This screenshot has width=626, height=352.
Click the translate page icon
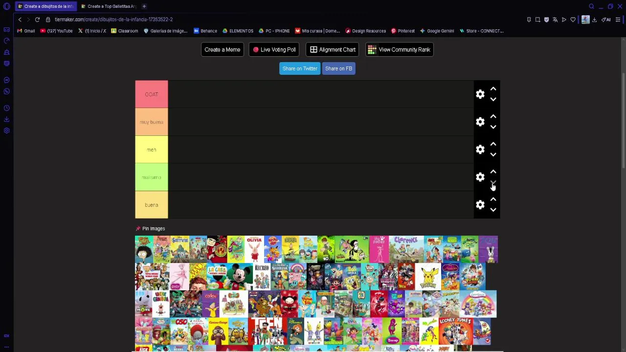click(x=555, y=20)
